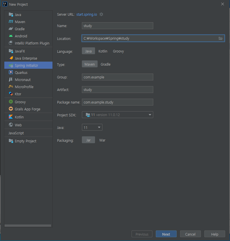Click the Gradle elephant icon

(x=11, y=29)
